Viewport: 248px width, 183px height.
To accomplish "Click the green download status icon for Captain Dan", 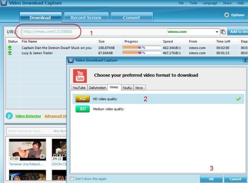I will pos(10,47).
